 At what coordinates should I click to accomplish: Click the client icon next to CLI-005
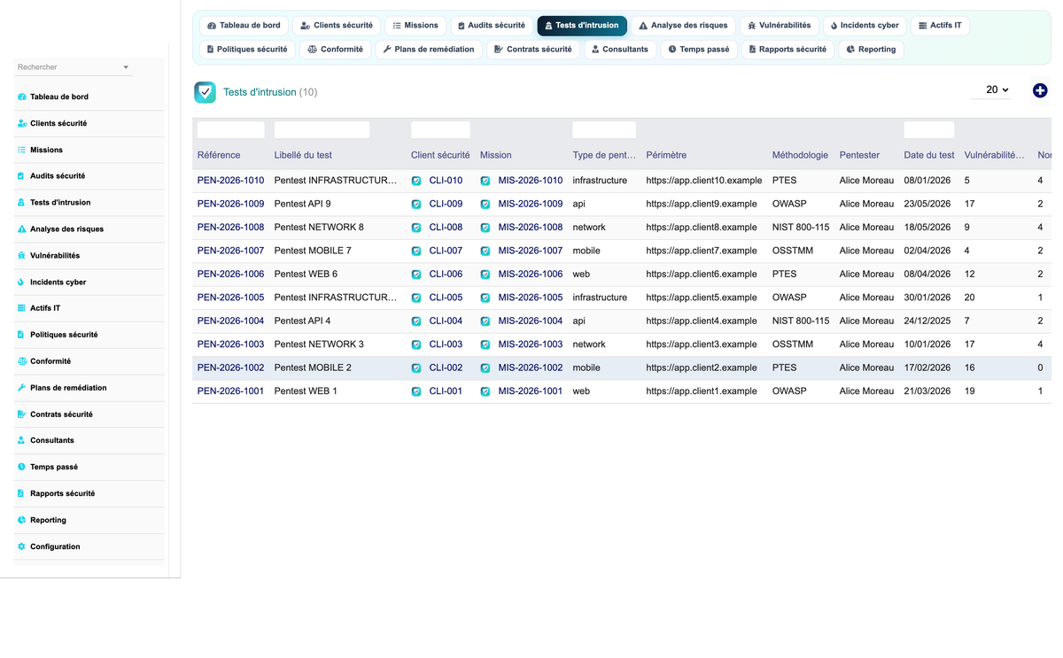click(416, 298)
